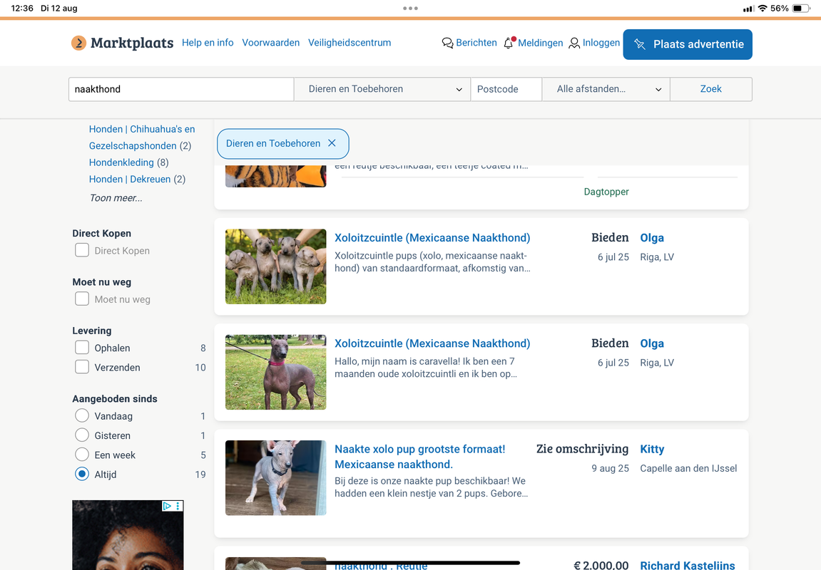Tap the Wi-Fi icon in status bar
The height and width of the screenshot is (570, 821).
763,9
